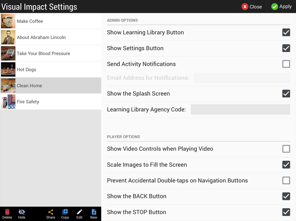This screenshot has width=296, height=221.
Task: Tap the Delete trash icon
Action: pyautogui.click(x=7, y=212)
